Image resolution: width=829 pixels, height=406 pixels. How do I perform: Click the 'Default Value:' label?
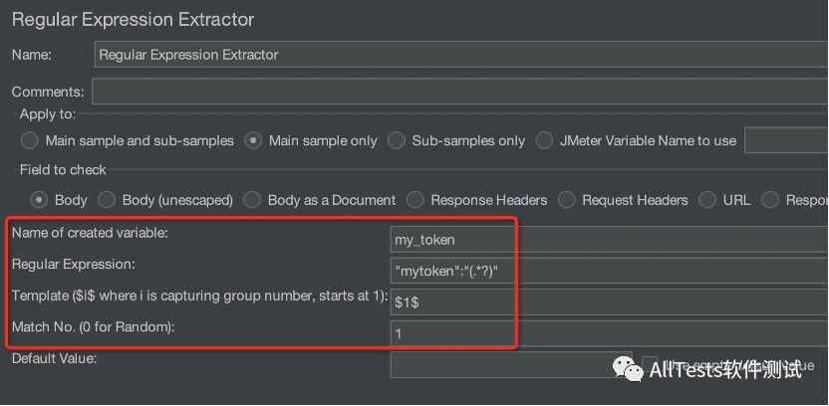(55, 358)
